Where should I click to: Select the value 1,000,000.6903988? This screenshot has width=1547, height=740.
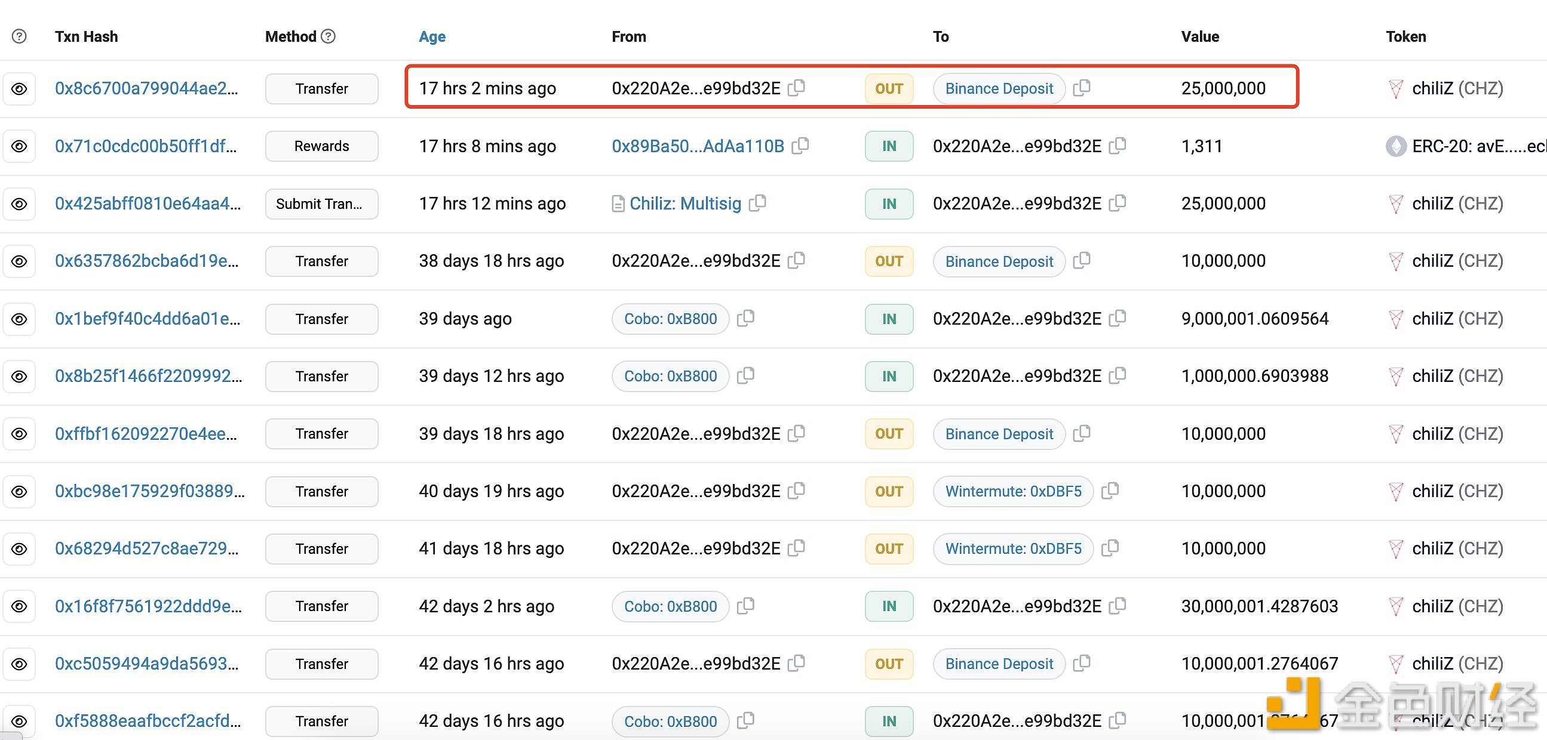(x=1254, y=377)
